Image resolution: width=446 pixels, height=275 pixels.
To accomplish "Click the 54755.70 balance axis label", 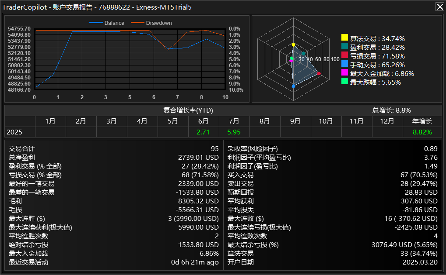I will pyautogui.click(x=19, y=29).
